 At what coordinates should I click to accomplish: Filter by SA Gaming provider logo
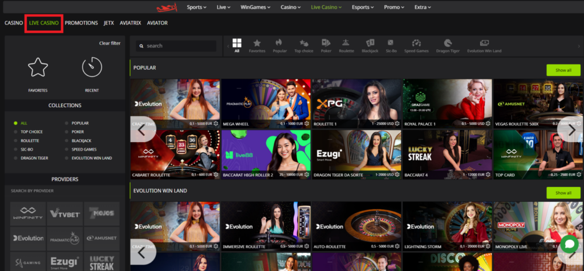(28, 261)
